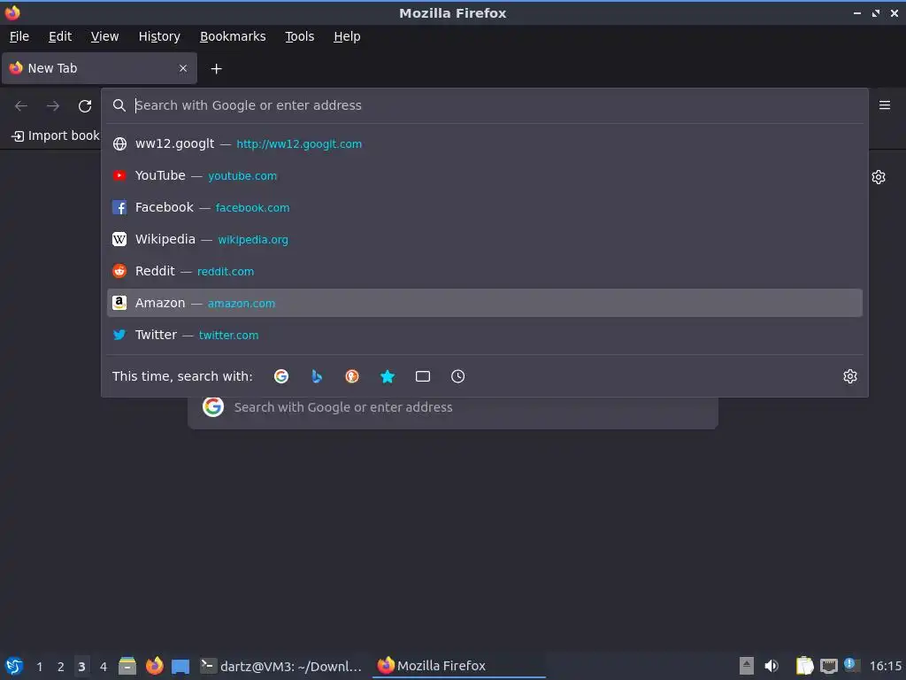Click the removable media eject tray icon
Screen dimensions: 906x680
coord(747,666)
